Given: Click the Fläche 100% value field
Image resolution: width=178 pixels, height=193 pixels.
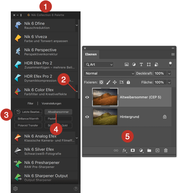Looking at the screenshot, I should tap(160, 82).
